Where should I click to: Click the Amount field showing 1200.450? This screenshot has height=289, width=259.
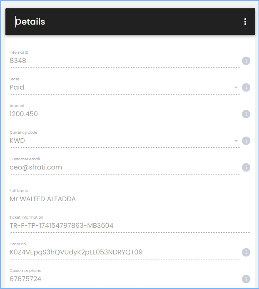tap(125, 114)
